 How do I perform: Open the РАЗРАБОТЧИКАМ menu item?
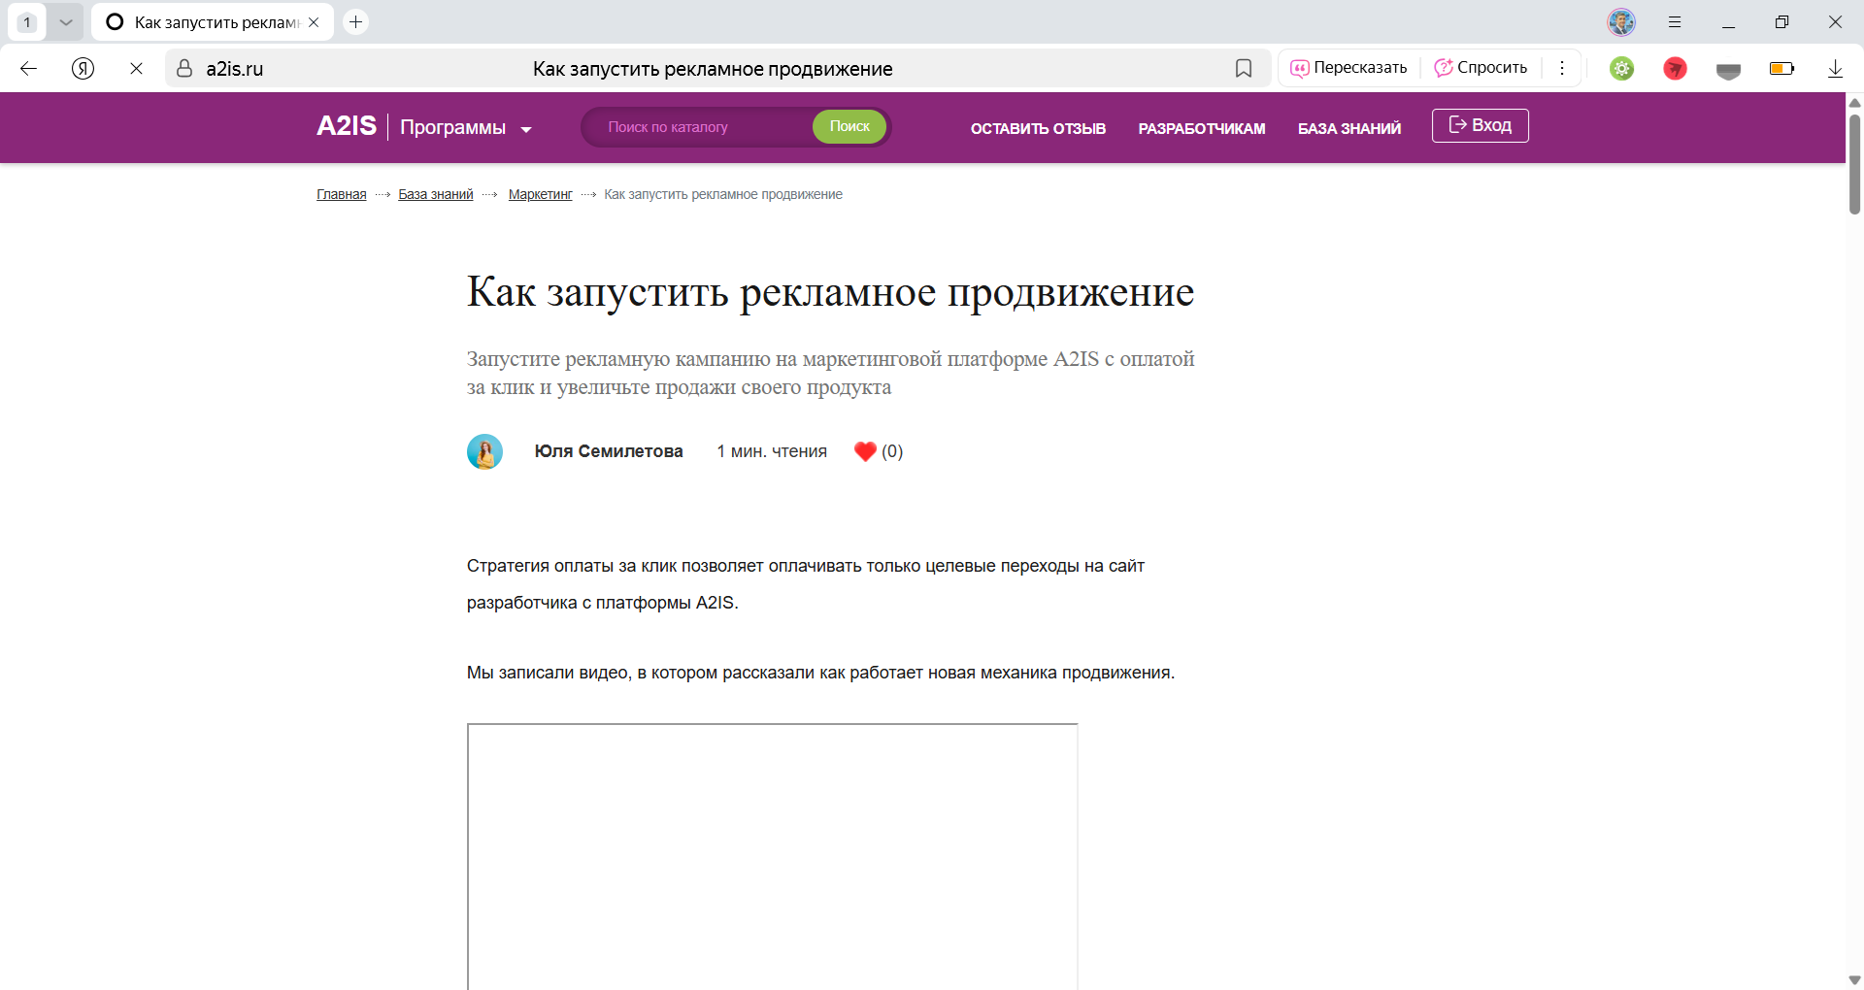[1201, 128]
